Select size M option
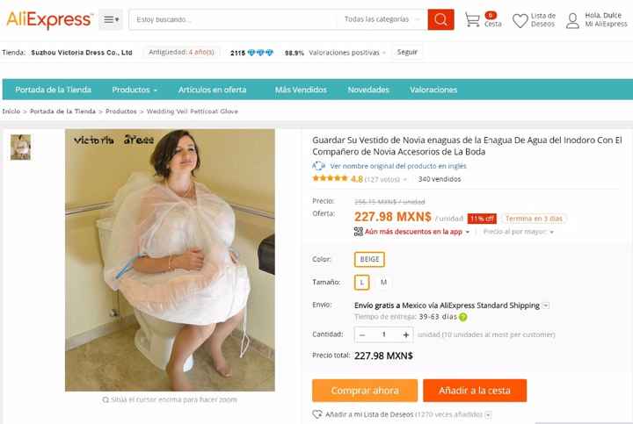Viewport: 633px width, 424px height. 383,282
